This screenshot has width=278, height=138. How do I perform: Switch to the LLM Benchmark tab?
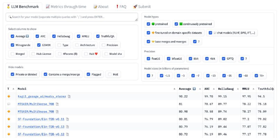(23, 7)
